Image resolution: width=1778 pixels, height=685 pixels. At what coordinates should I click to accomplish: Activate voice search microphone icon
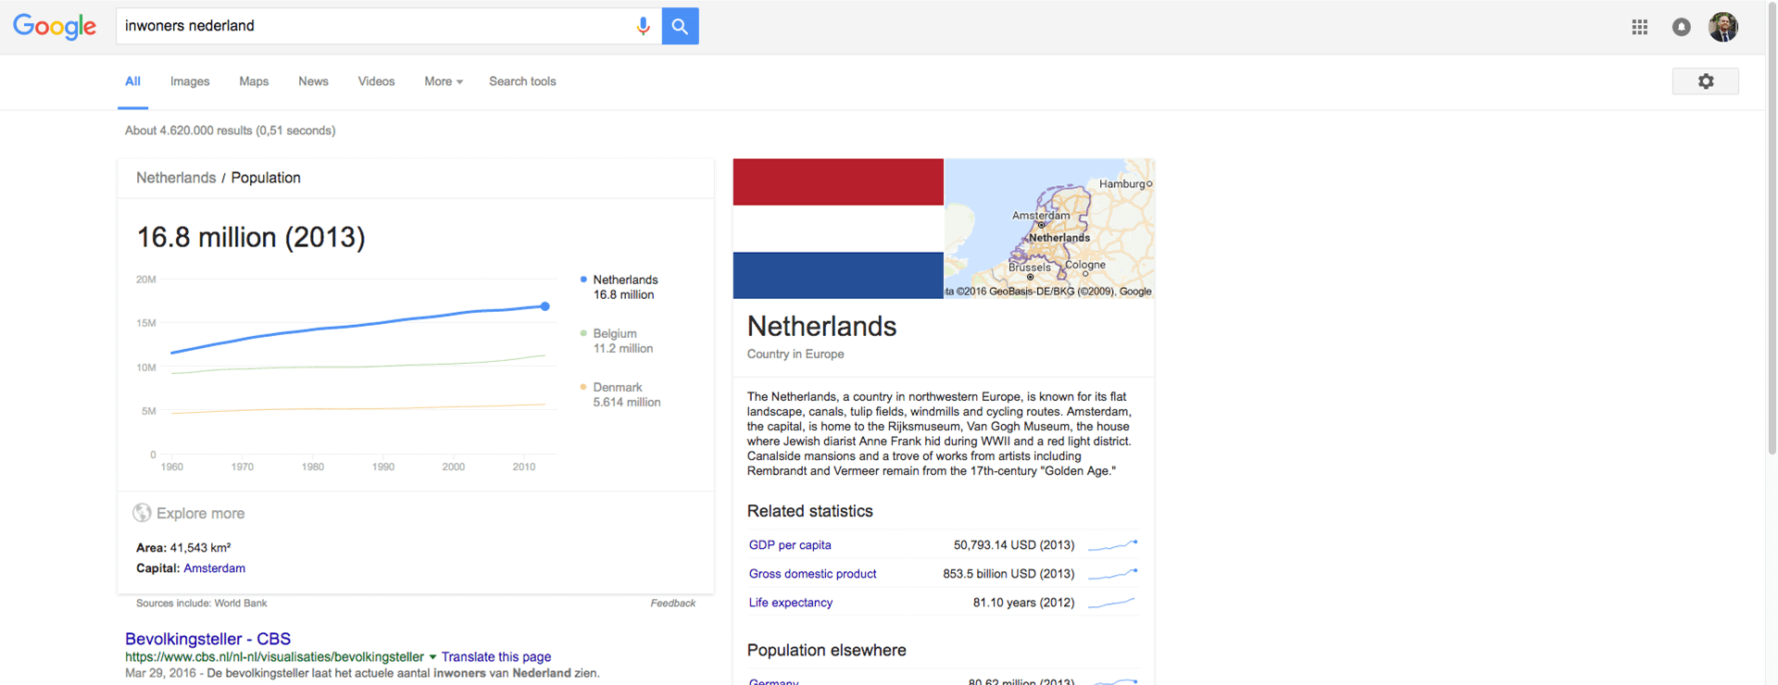click(x=643, y=27)
